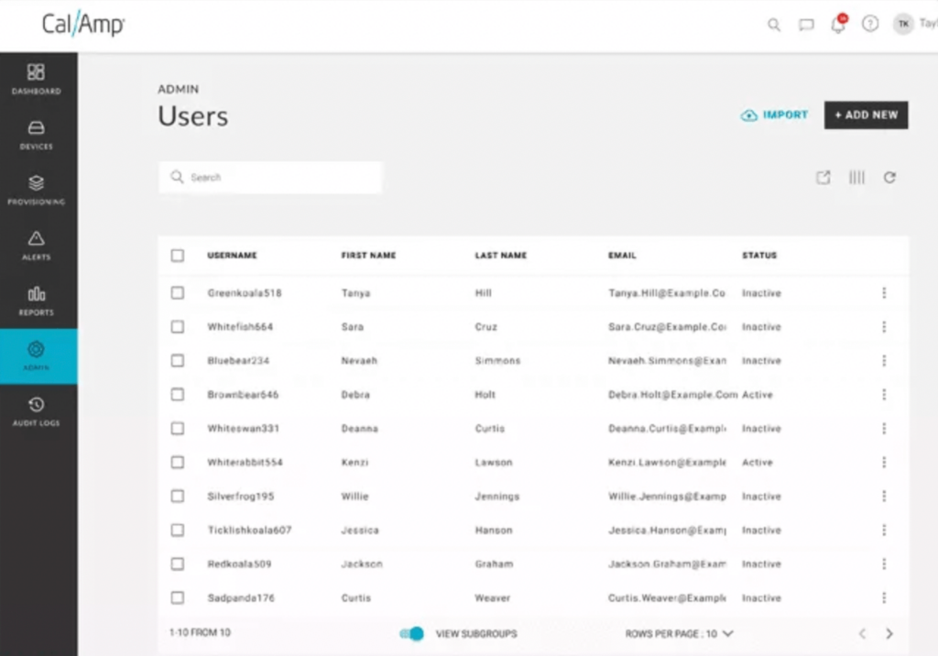Sort by the Username column header
Screen dimensions: 938x656
tap(232, 256)
